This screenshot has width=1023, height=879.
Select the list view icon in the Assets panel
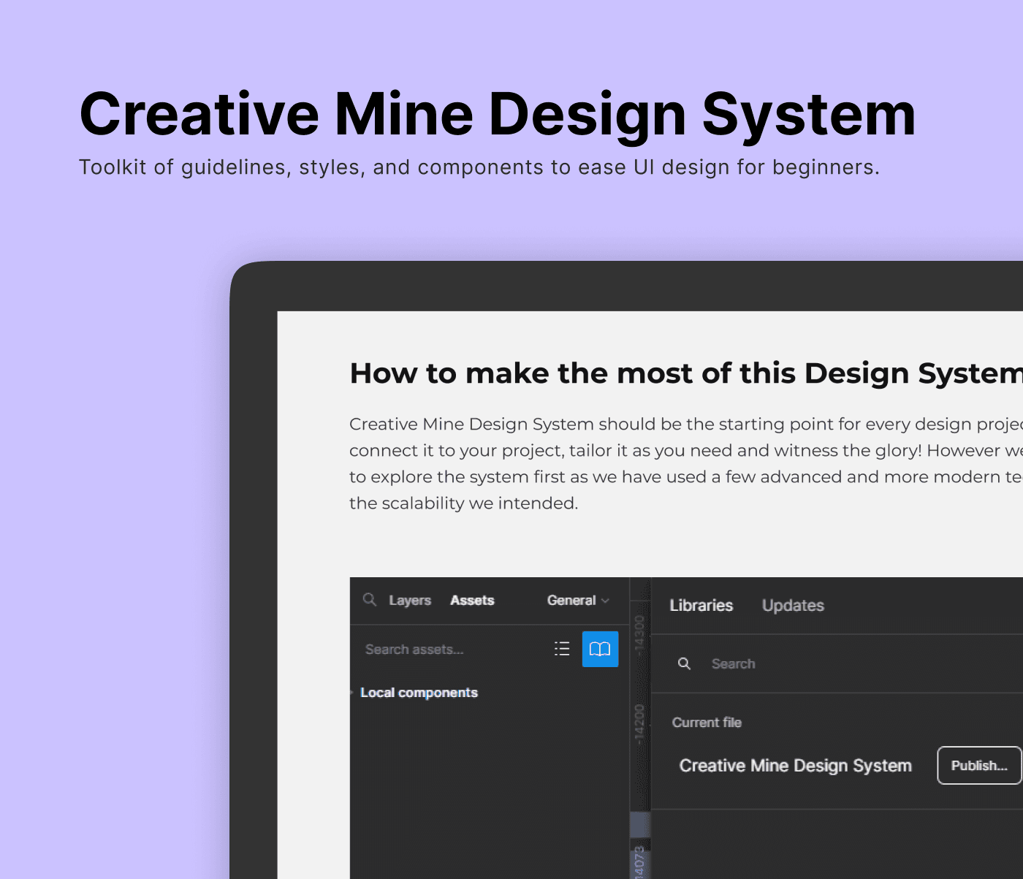click(x=561, y=649)
